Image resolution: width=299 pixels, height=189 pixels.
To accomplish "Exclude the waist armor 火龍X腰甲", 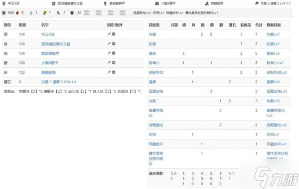I will [x=114, y=63].
